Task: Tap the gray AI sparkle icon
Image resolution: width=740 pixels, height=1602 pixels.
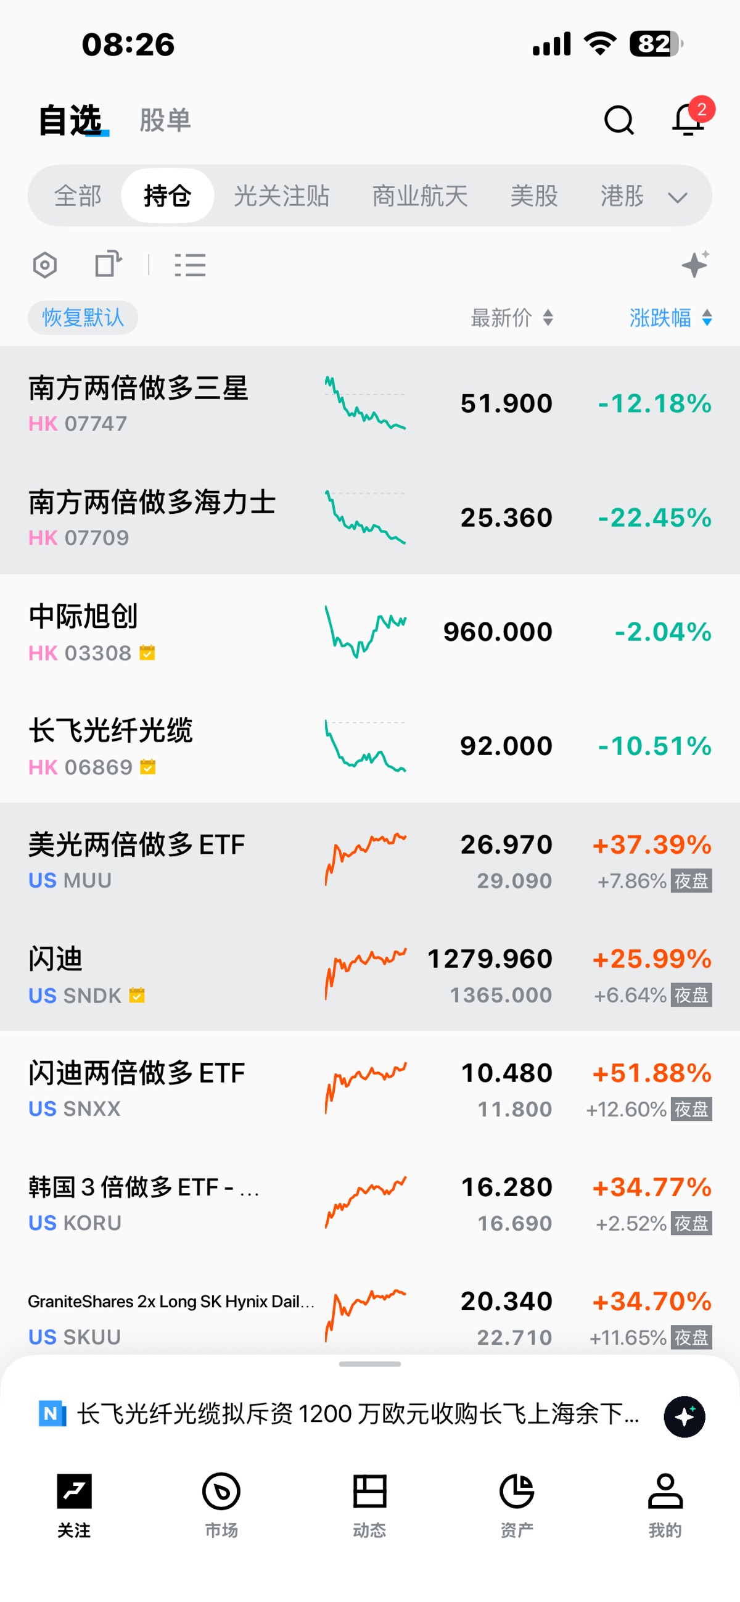Action: click(695, 264)
